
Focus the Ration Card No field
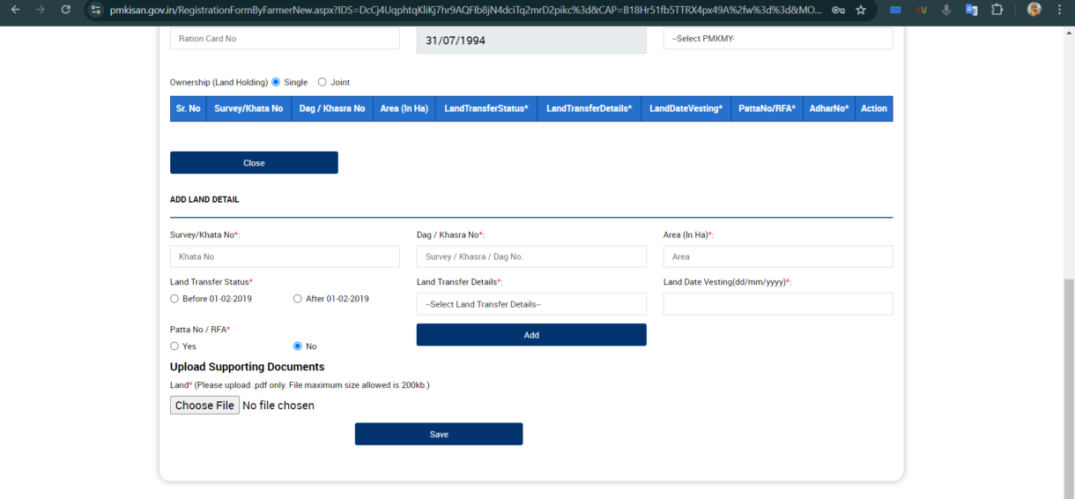click(285, 39)
